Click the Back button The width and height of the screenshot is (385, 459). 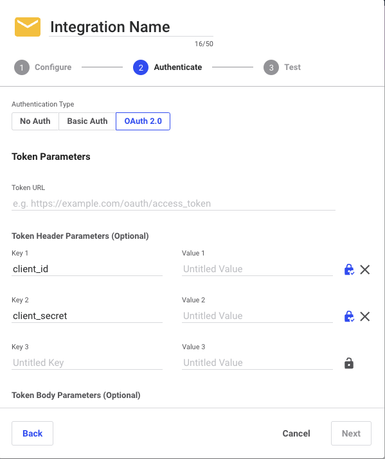click(x=33, y=433)
